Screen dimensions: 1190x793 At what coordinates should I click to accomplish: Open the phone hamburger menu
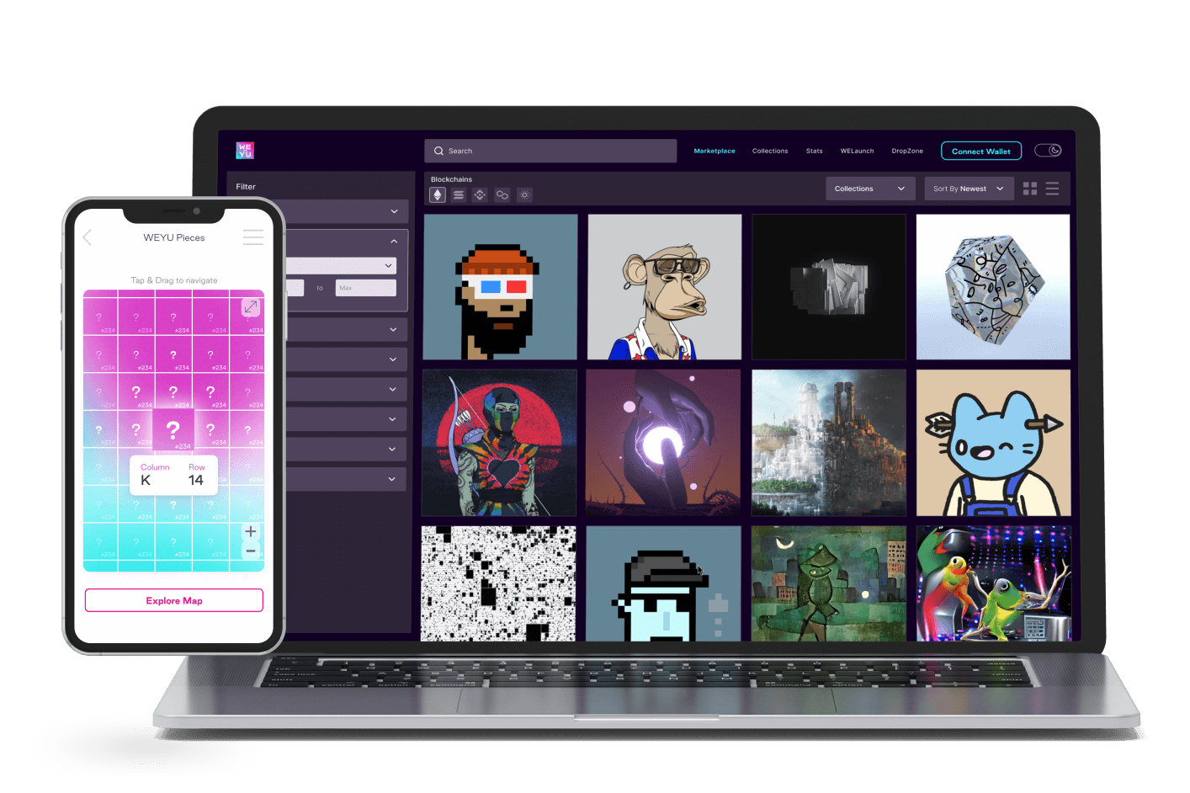253,237
